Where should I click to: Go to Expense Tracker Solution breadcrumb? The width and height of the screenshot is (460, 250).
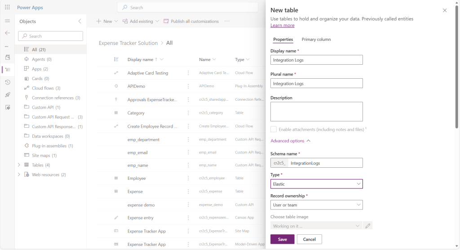[x=128, y=43]
